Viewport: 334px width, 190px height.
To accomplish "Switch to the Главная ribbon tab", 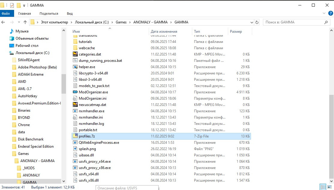I will click(25, 14).
